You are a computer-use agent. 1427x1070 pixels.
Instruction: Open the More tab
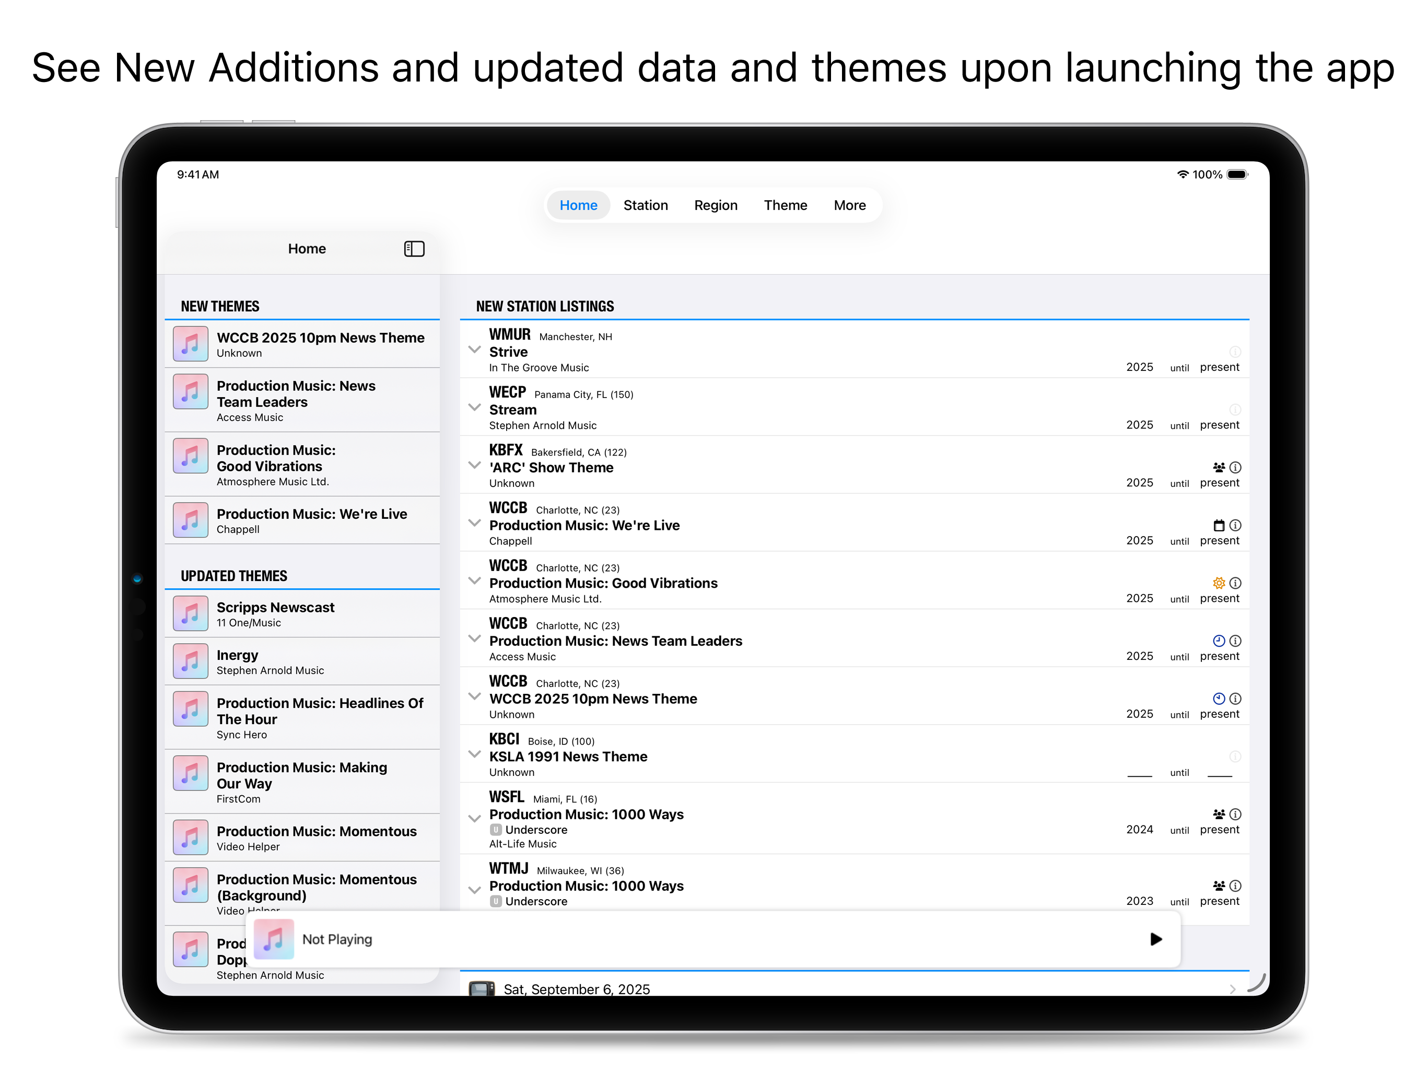pos(850,205)
